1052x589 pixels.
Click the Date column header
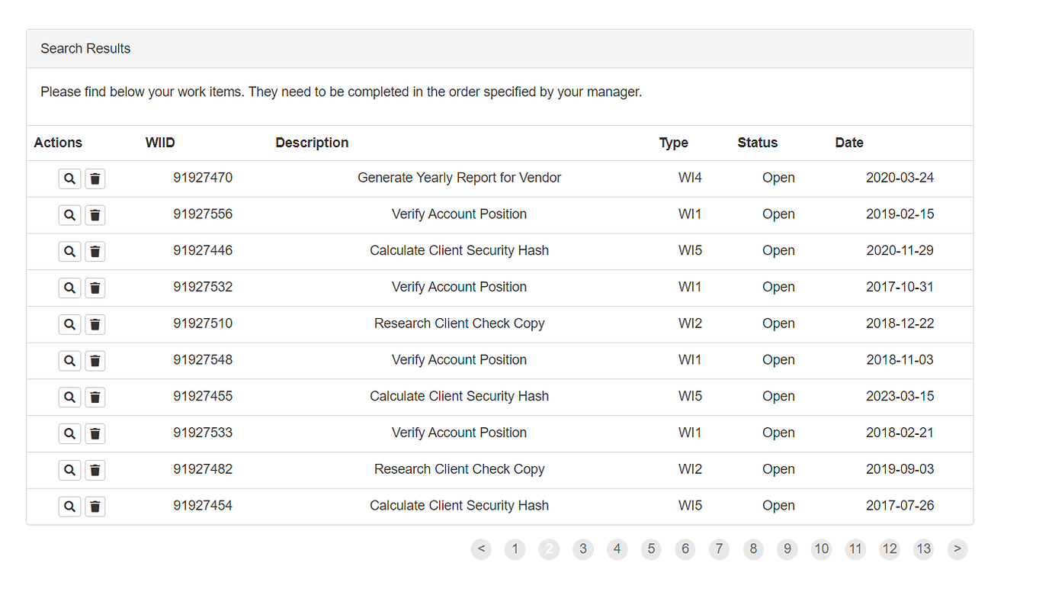pos(849,143)
